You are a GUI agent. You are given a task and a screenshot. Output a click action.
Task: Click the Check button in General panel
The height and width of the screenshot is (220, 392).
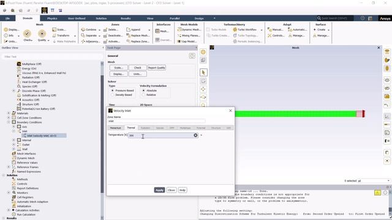(137, 68)
